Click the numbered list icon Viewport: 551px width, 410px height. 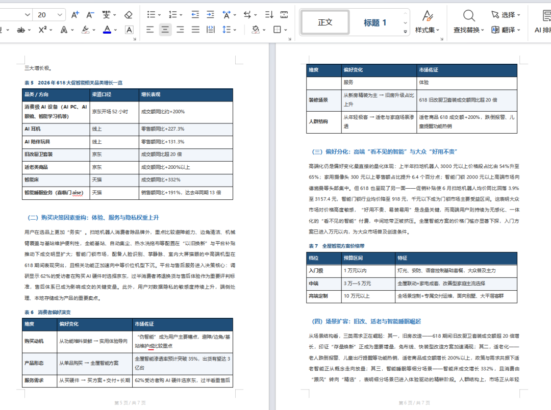pyautogui.click(x=172, y=14)
